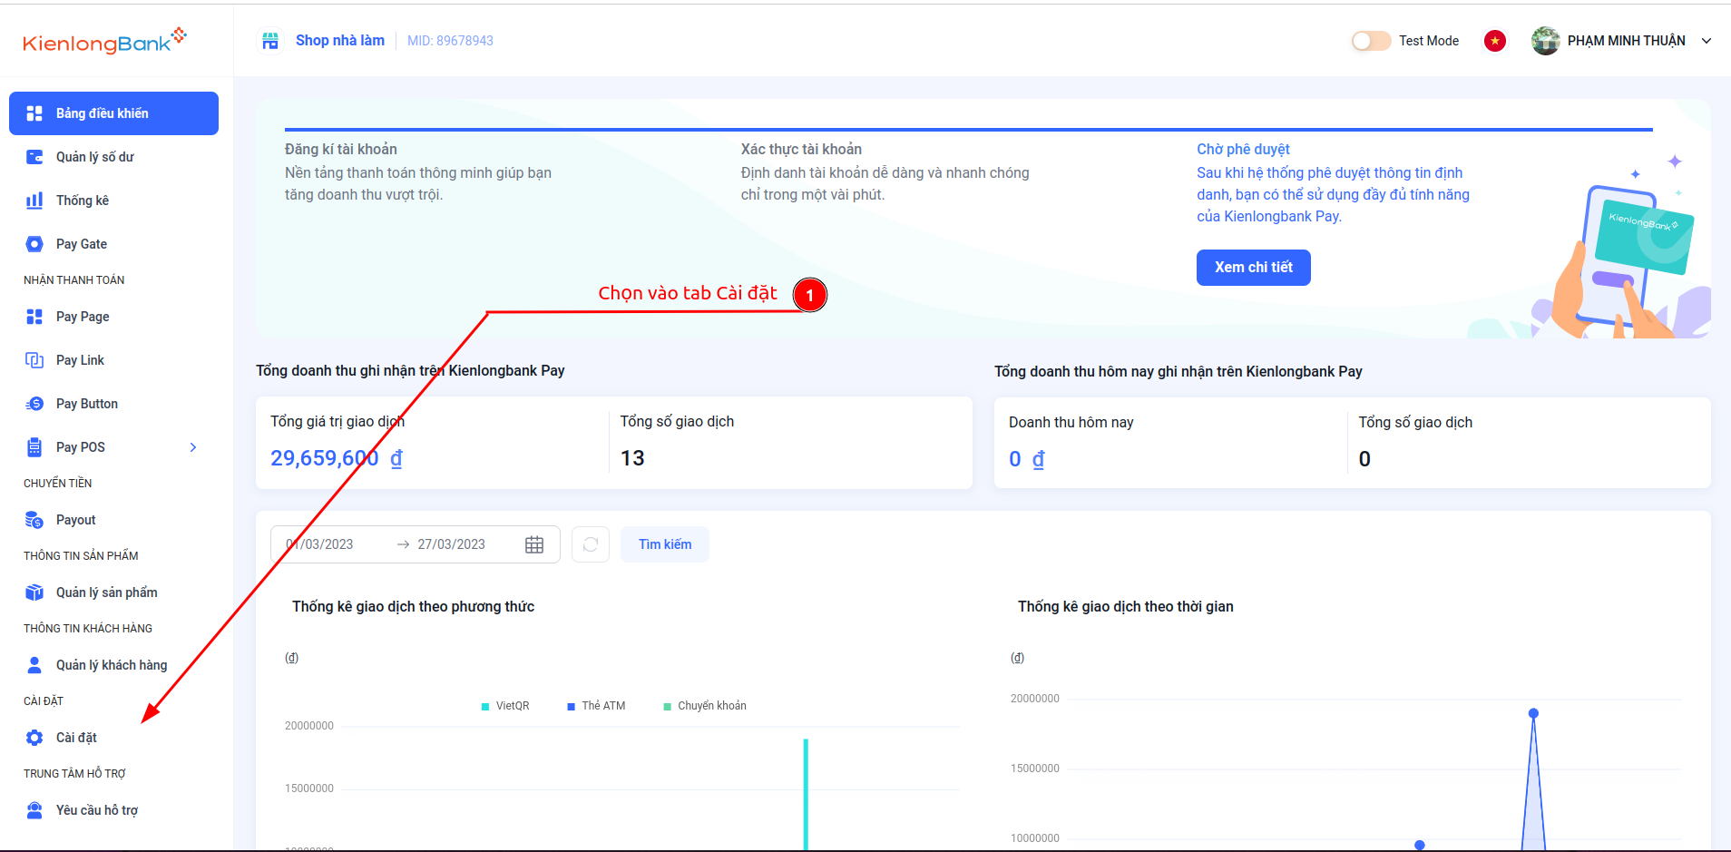1731x852 pixels.
Task: Go to Thống kê menu item
Action: [x=113, y=201]
